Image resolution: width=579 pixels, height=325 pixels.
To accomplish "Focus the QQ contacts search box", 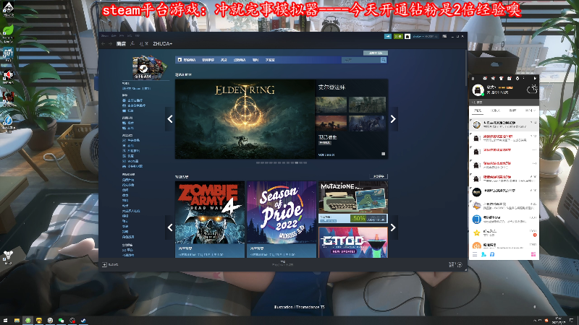I will 504,102.
